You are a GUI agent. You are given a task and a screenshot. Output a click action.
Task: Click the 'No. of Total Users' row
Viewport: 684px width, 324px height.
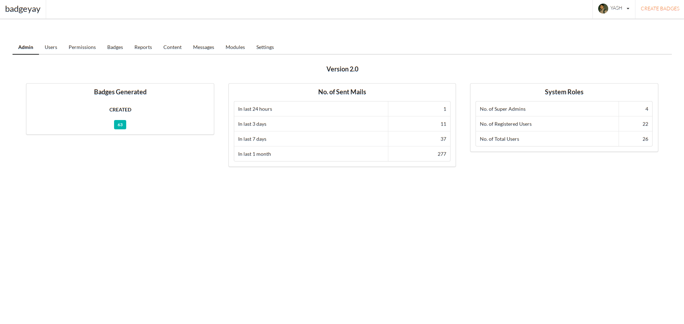pos(564,139)
